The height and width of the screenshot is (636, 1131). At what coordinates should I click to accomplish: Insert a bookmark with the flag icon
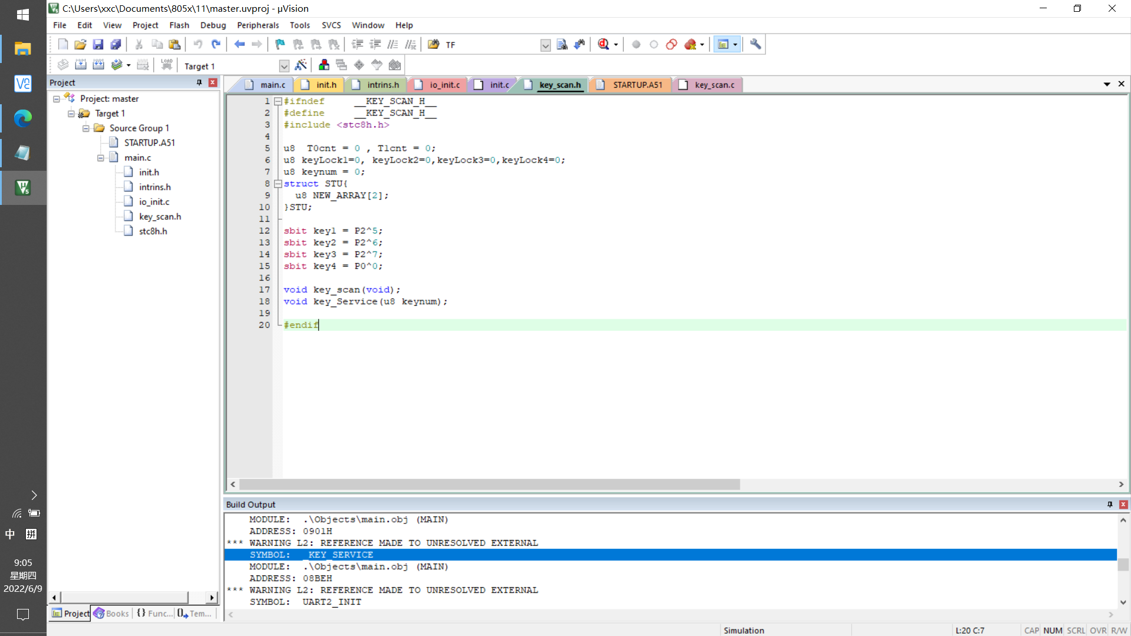[x=280, y=44]
